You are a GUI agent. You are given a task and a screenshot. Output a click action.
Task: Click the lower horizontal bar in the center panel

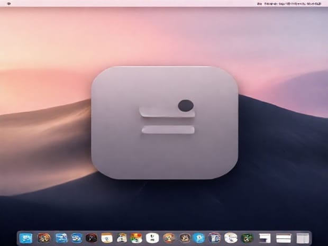[168, 130]
